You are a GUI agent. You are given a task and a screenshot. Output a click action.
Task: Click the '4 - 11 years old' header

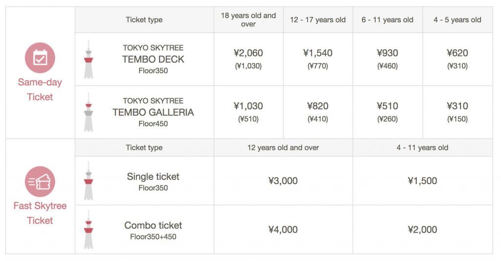pos(422,147)
